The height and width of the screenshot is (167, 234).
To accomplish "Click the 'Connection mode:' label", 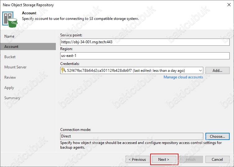I will [75, 130].
